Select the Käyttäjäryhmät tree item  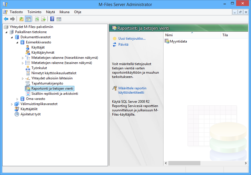[43, 53]
